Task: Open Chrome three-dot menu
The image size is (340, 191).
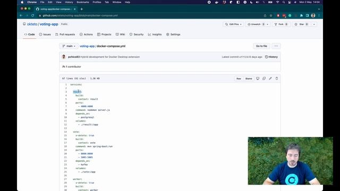Action: [x=319, y=15]
